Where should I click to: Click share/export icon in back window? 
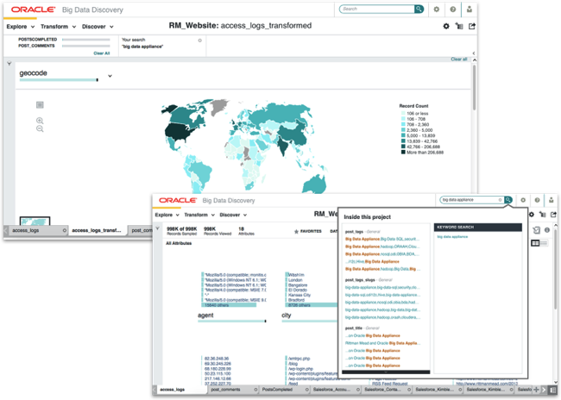click(x=472, y=26)
